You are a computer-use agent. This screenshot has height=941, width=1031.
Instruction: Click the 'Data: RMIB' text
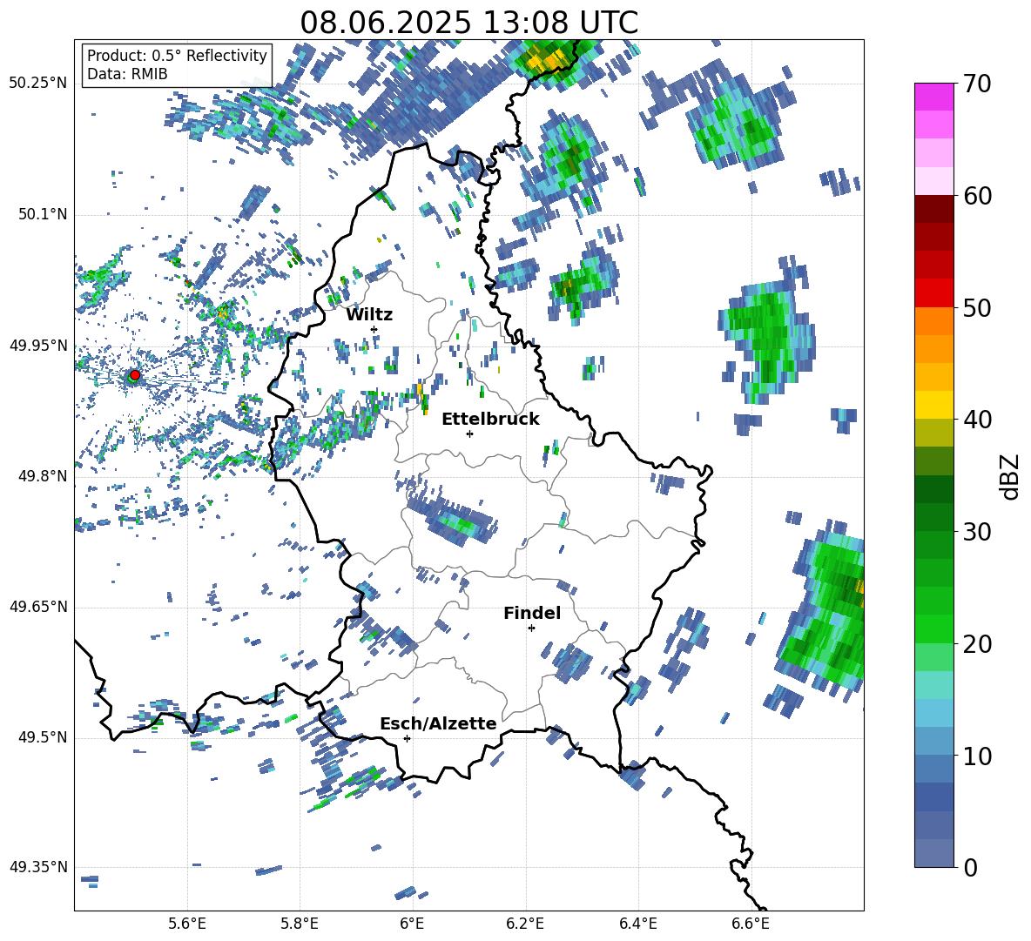coord(127,74)
